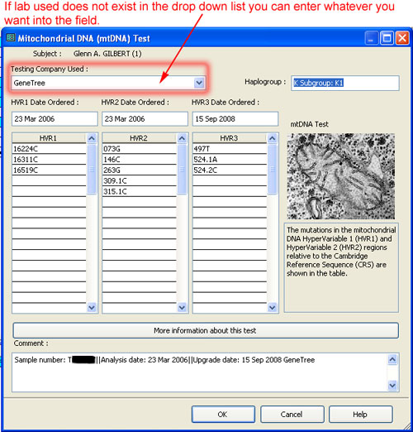
Task: Open Help for this dialog
Action: click(x=360, y=414)
